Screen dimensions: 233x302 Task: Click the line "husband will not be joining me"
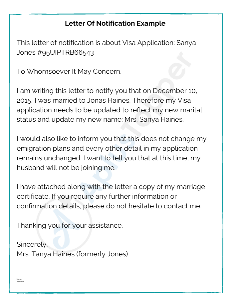tap(66, 168)
